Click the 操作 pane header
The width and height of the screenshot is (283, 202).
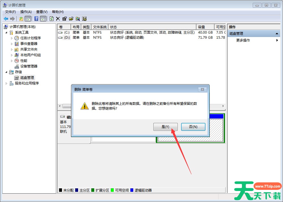254,27
